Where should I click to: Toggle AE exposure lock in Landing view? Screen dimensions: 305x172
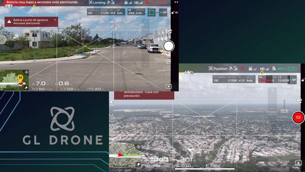[175, 12]
